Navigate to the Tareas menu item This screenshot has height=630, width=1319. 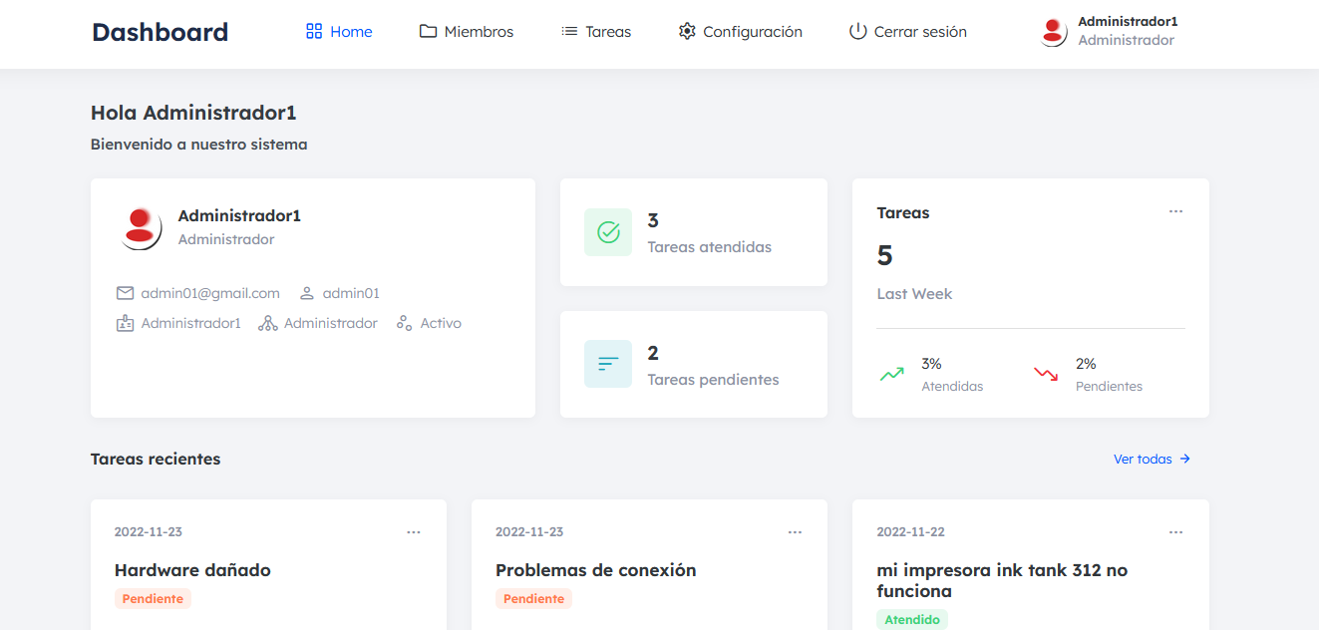tap(596, 32)
